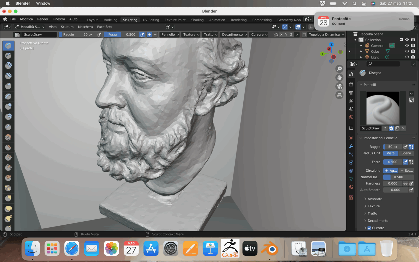The height and width of the screenshot is (262, 419).
Task: Uncheck the Collection exclude checkbox
Action: tap(401, 40)
